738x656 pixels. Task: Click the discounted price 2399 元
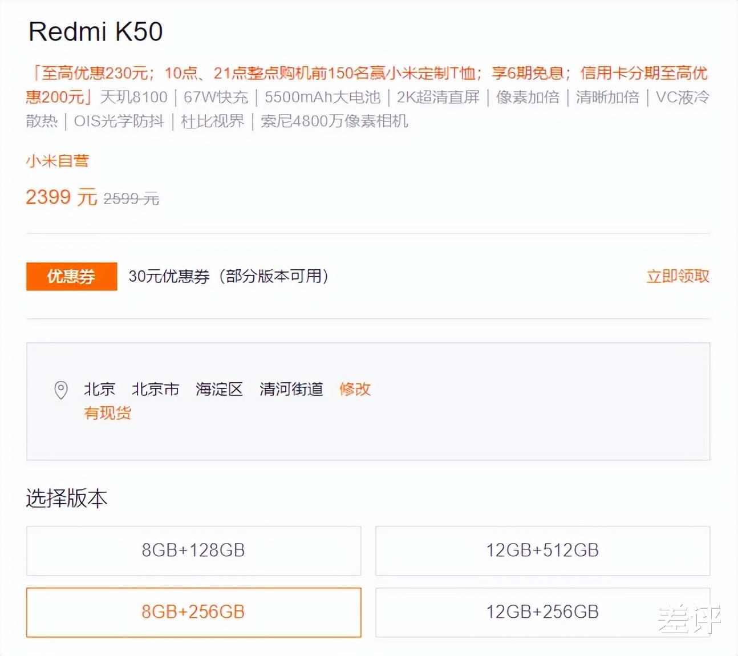(61, 196)
